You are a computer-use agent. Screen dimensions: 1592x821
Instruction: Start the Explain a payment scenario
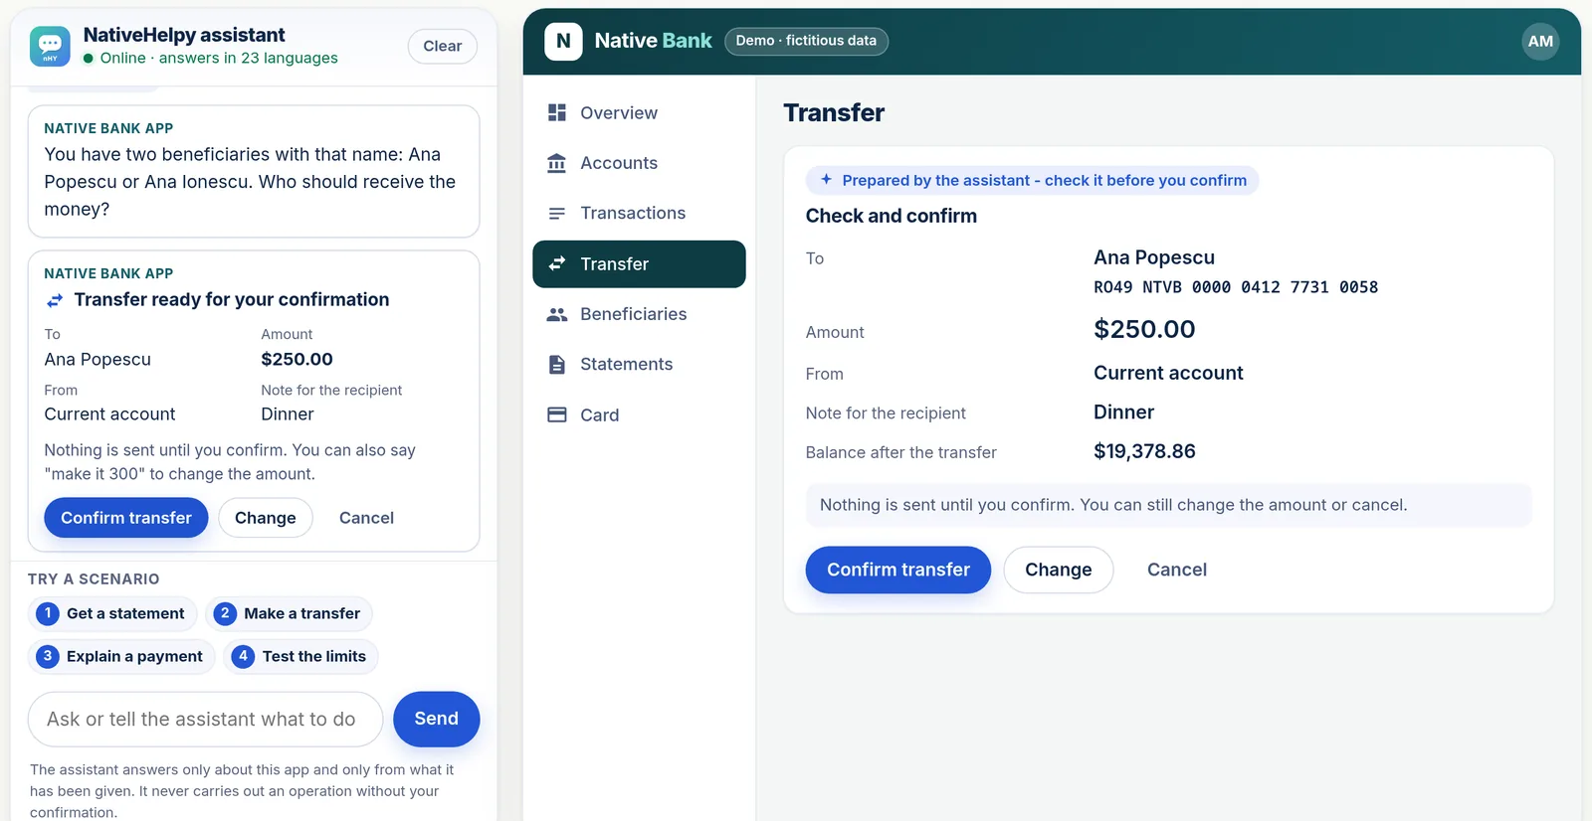coord(121,656)
